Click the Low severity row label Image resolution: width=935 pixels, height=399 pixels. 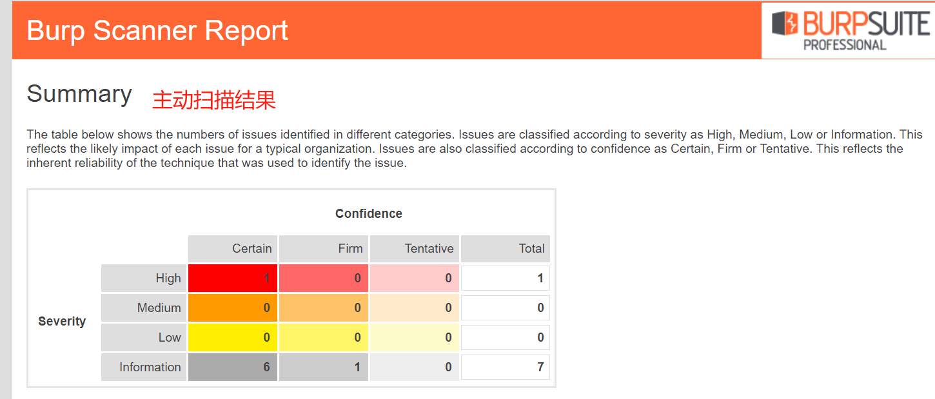[x=144, y=338]
